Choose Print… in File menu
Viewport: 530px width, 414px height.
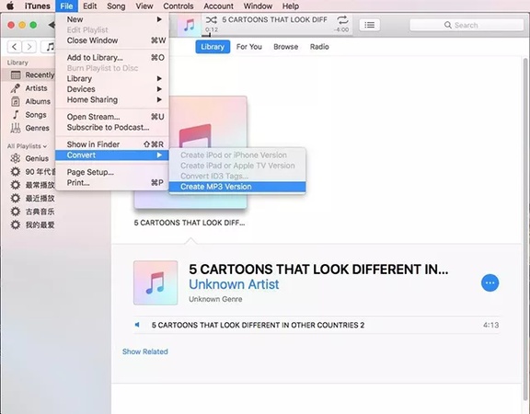coord(112,182)
